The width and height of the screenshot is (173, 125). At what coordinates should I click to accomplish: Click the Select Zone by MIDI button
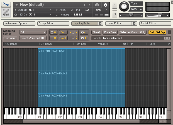(33, 38)
